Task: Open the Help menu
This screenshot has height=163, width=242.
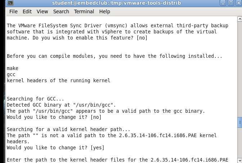Action: 105,11
